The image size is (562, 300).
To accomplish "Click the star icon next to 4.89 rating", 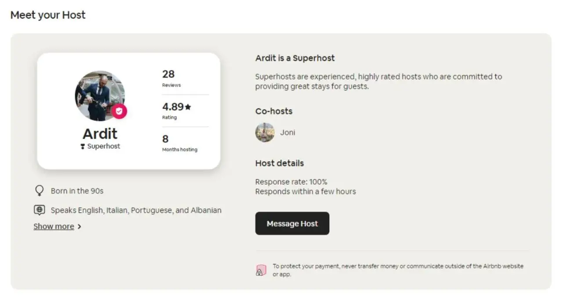I will coord(188,107).
